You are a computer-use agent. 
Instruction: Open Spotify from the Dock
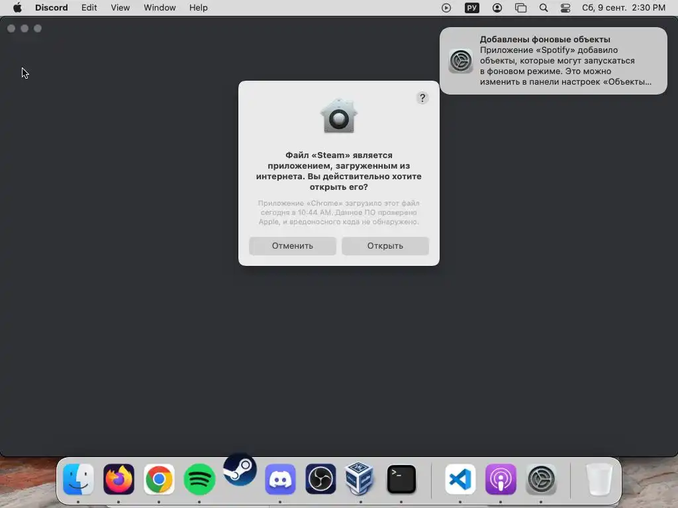(x=199, y=479)
